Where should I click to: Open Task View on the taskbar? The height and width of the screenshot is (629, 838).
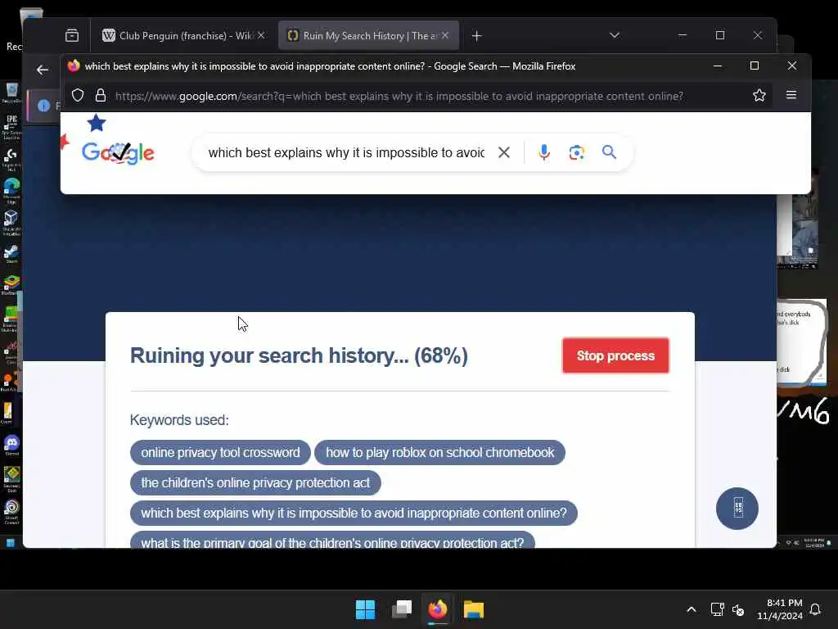(402, 609)
